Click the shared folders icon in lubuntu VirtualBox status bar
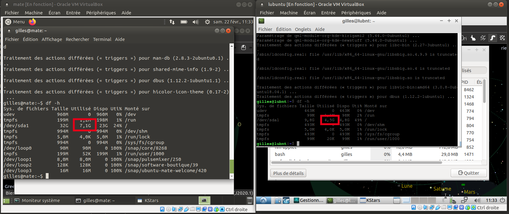This screenshot has height=214, width=509. 443,207
